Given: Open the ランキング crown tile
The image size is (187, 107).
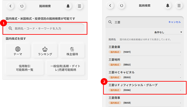Looking at the screenshot, I should 45,51.
